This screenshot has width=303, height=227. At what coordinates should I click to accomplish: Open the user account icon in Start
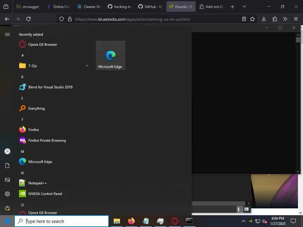(7, 151)
